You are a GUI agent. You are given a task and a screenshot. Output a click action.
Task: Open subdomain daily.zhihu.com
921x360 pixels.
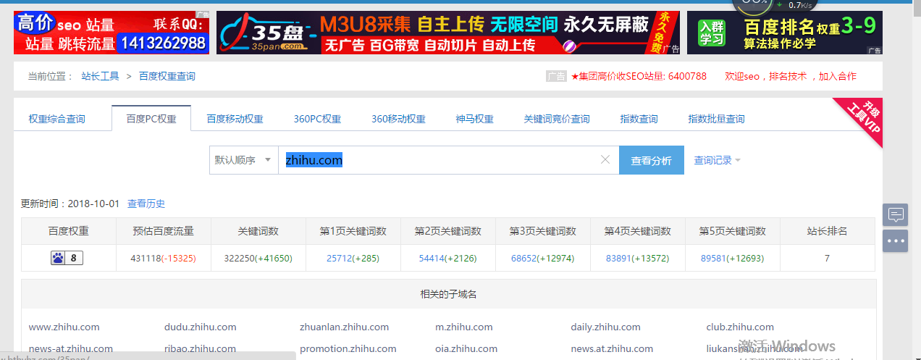(x=606, y=327)
